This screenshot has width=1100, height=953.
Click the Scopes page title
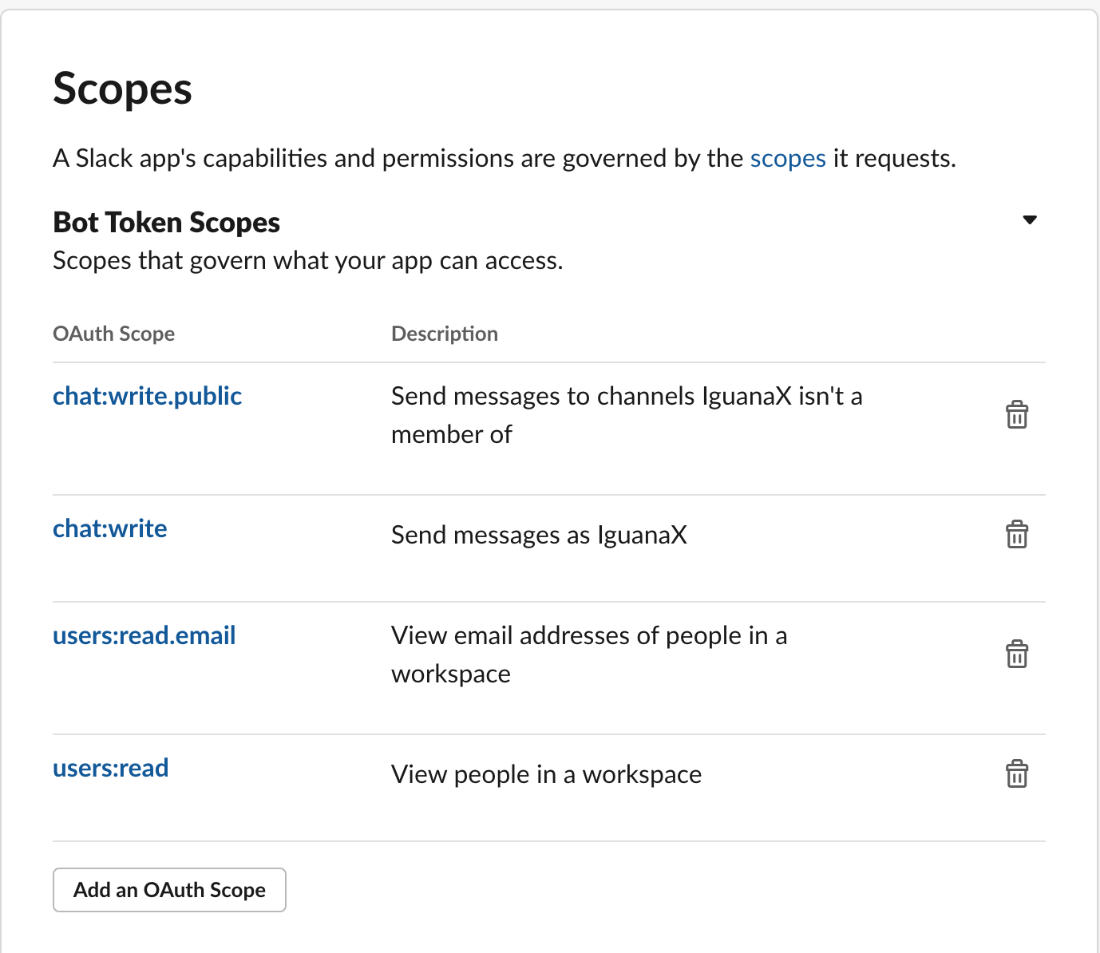(122, 89)
